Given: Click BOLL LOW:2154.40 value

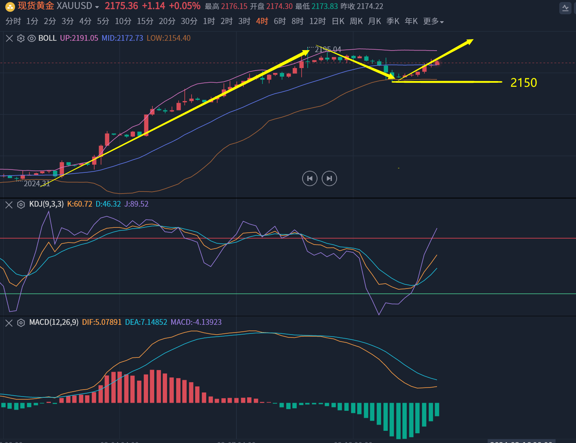Looking at the screenshot, I should 168,38.
